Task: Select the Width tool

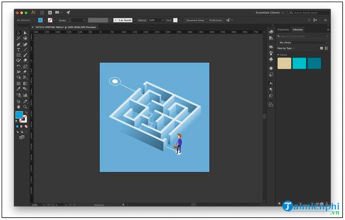Action: pyautogui.click(x=19, y=72)
